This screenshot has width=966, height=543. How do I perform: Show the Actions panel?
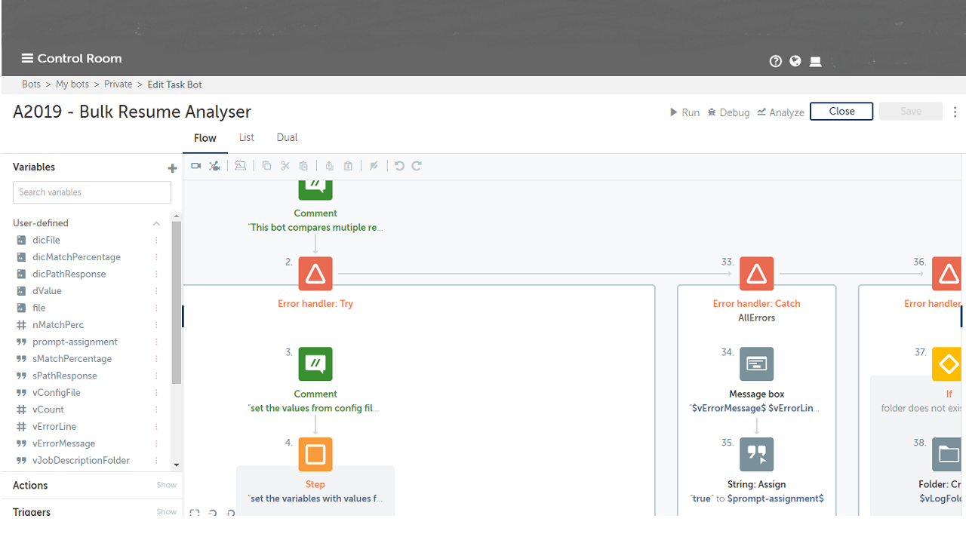(x=166, y=486)
